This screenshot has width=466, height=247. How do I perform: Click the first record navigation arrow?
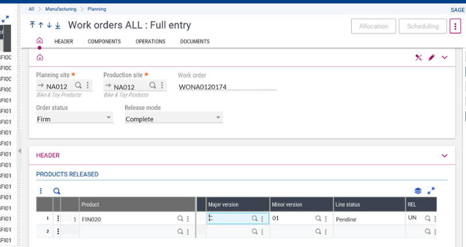pos(32,26)
